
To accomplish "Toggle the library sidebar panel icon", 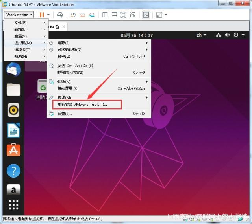I will (105, 15).
